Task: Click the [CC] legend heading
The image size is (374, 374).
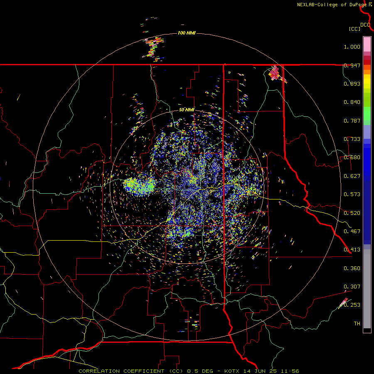Action: click(x=355, y=29)
